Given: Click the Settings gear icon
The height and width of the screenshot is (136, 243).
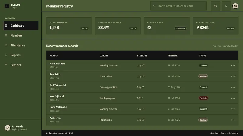Looking at the screenshot, I should [x=6, y=65].
